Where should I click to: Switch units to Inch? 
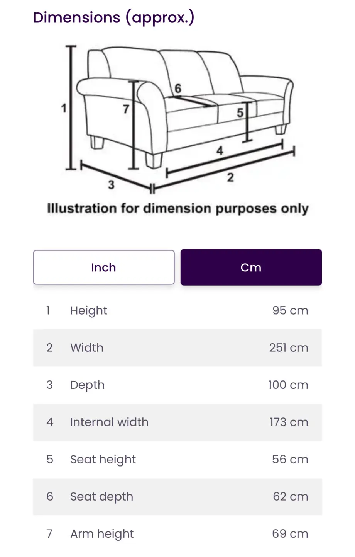tap(104, 267)
